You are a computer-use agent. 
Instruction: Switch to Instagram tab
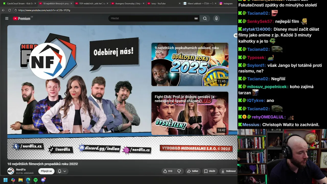tap(227, 4)
